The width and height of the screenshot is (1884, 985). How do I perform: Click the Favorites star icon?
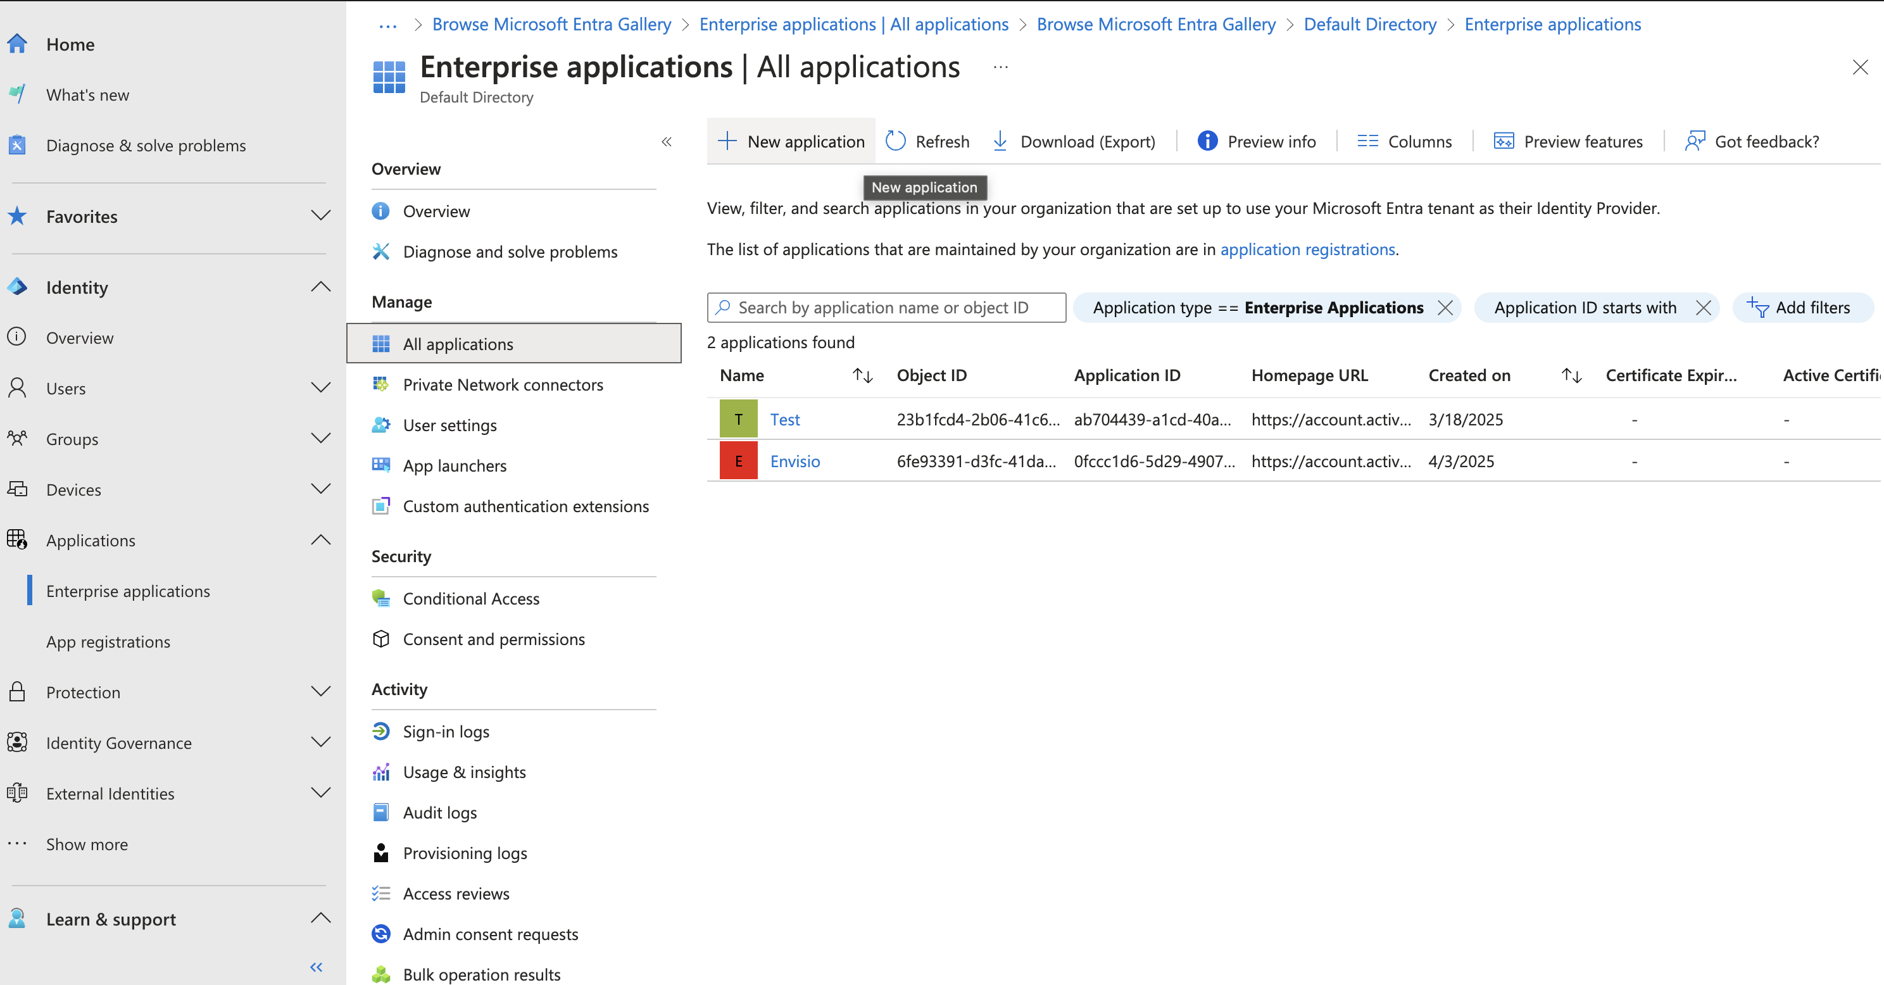click(18, 216)
